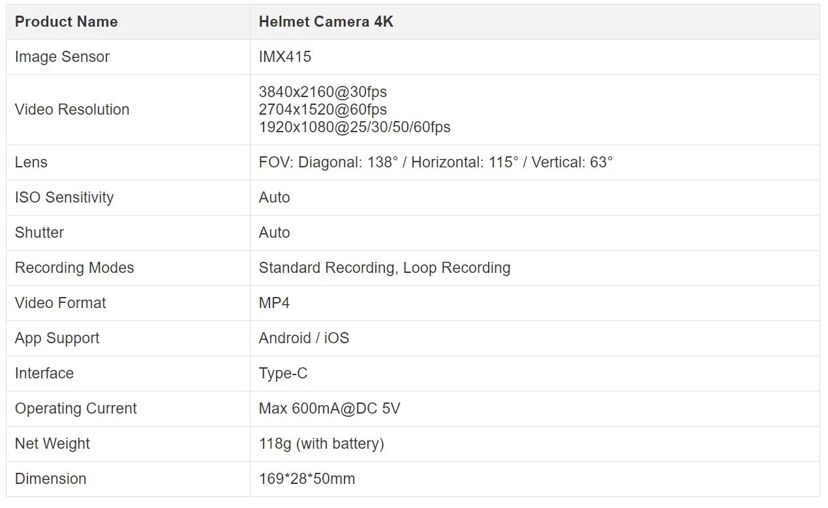Click the Video Resolution row label
828x508 pixels.
[72, 109]
